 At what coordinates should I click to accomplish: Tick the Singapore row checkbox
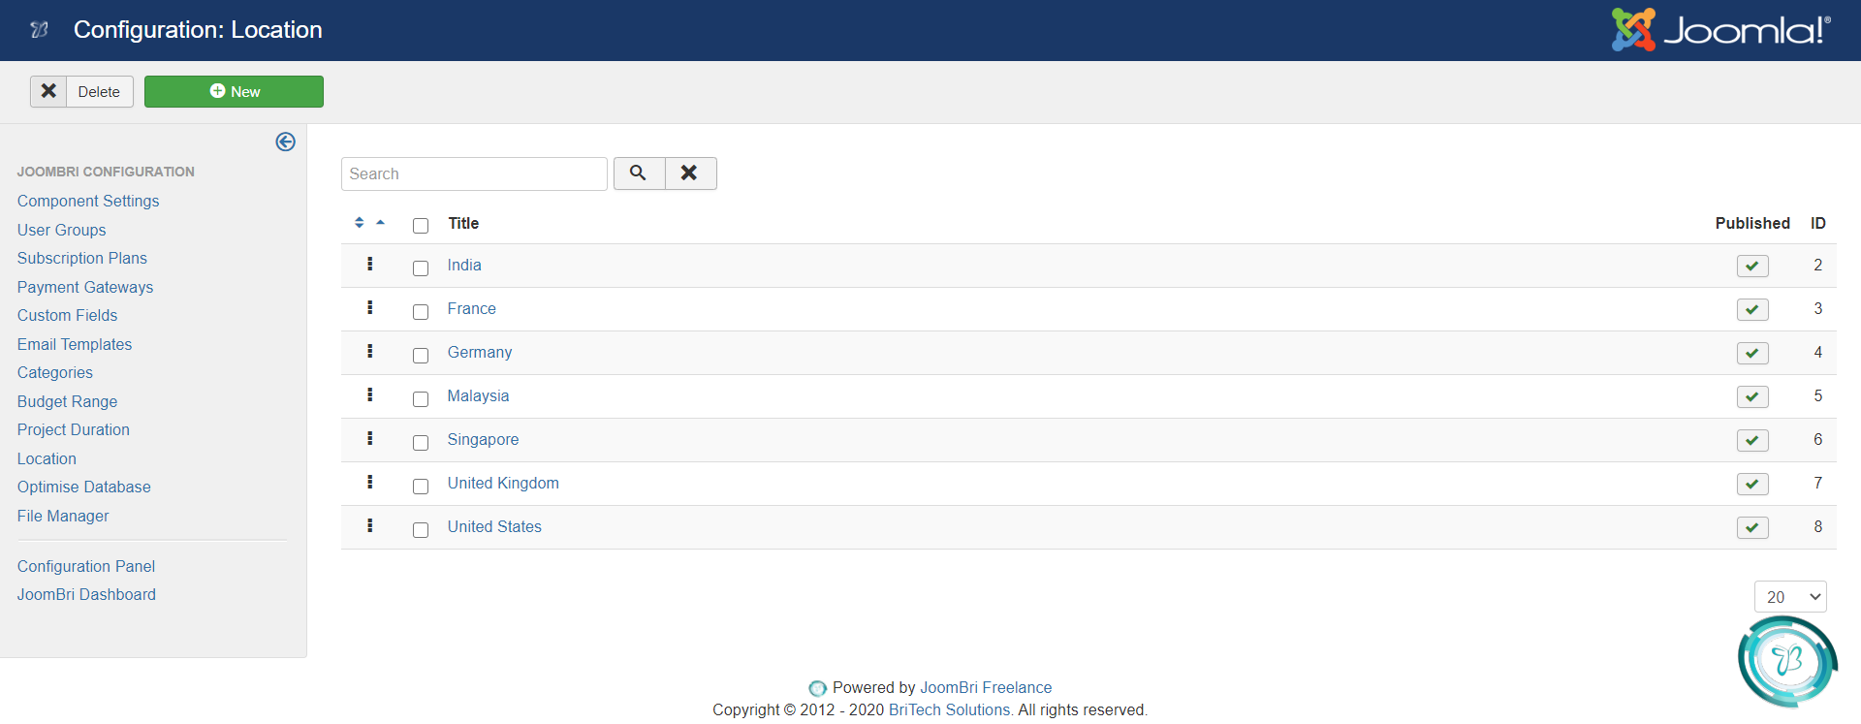(x=421, y=443)
